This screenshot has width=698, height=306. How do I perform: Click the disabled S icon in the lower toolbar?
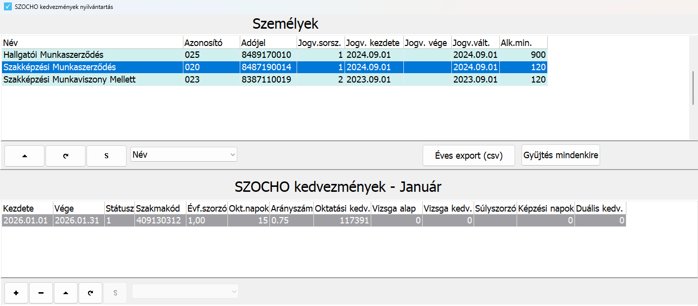[115, 293]
